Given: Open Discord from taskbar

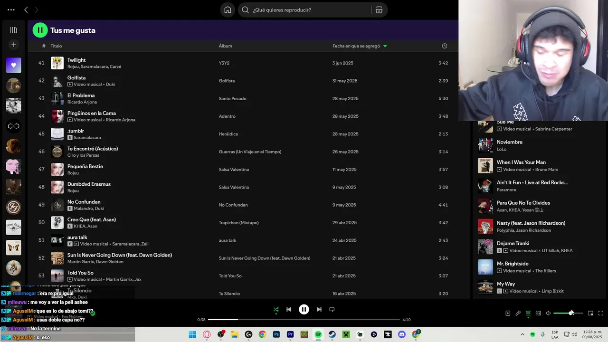Looking at the screenshot, I should coord(402,334).
